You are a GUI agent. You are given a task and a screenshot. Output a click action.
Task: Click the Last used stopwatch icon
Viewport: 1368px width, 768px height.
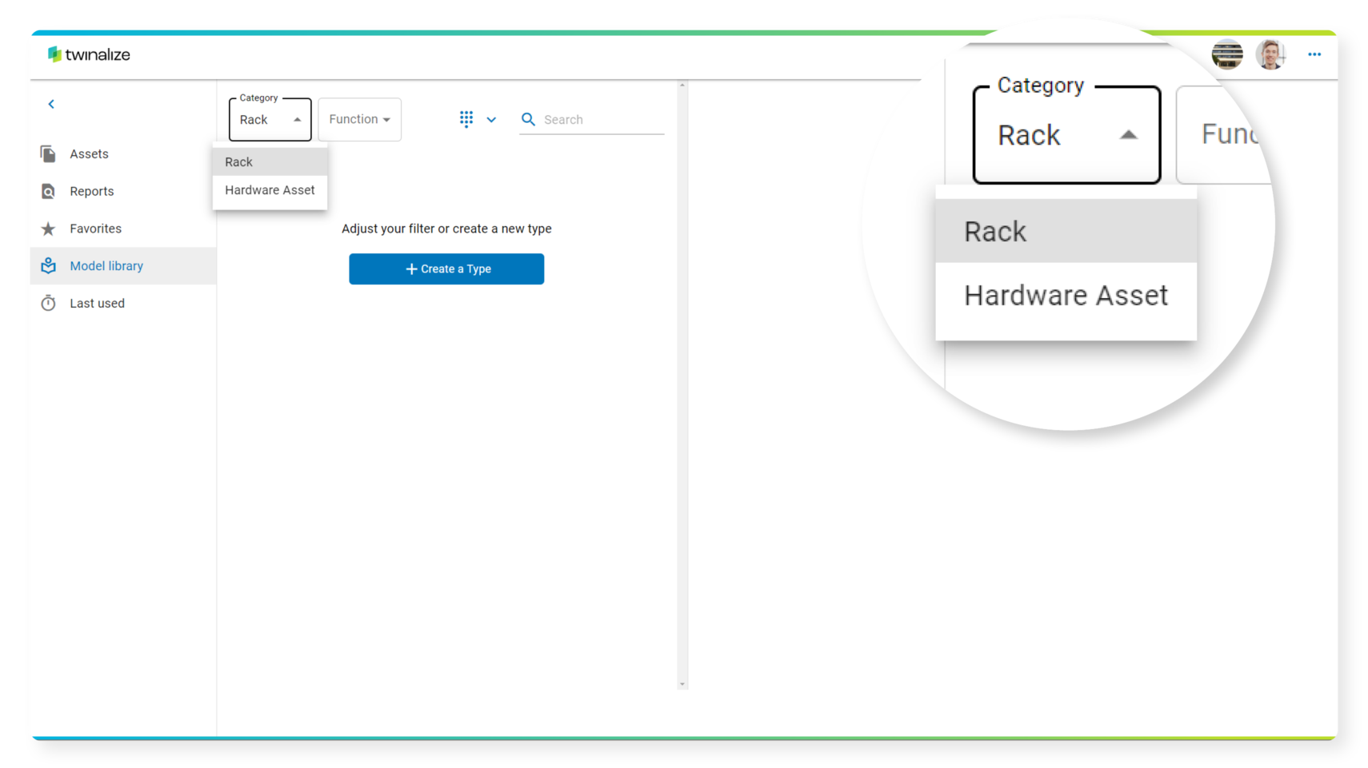(x=49, y=303)
